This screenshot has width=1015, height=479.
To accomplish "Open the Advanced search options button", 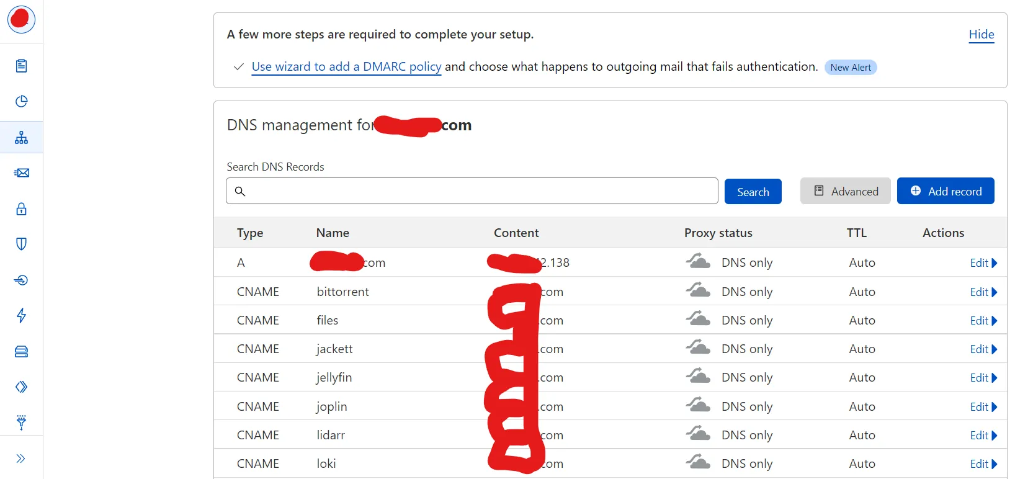I will [845, 191].
